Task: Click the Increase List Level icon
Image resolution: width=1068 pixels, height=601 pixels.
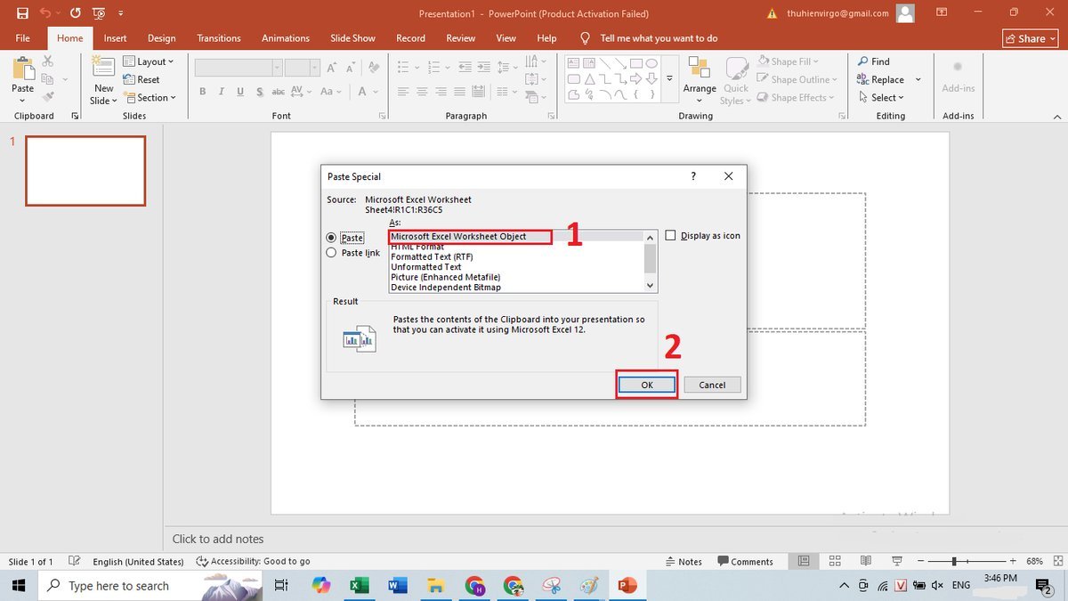Action: 484,68
